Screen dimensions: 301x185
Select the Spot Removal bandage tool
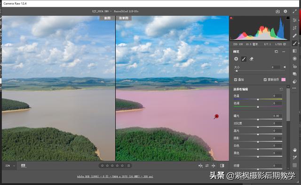coord(295,36)
